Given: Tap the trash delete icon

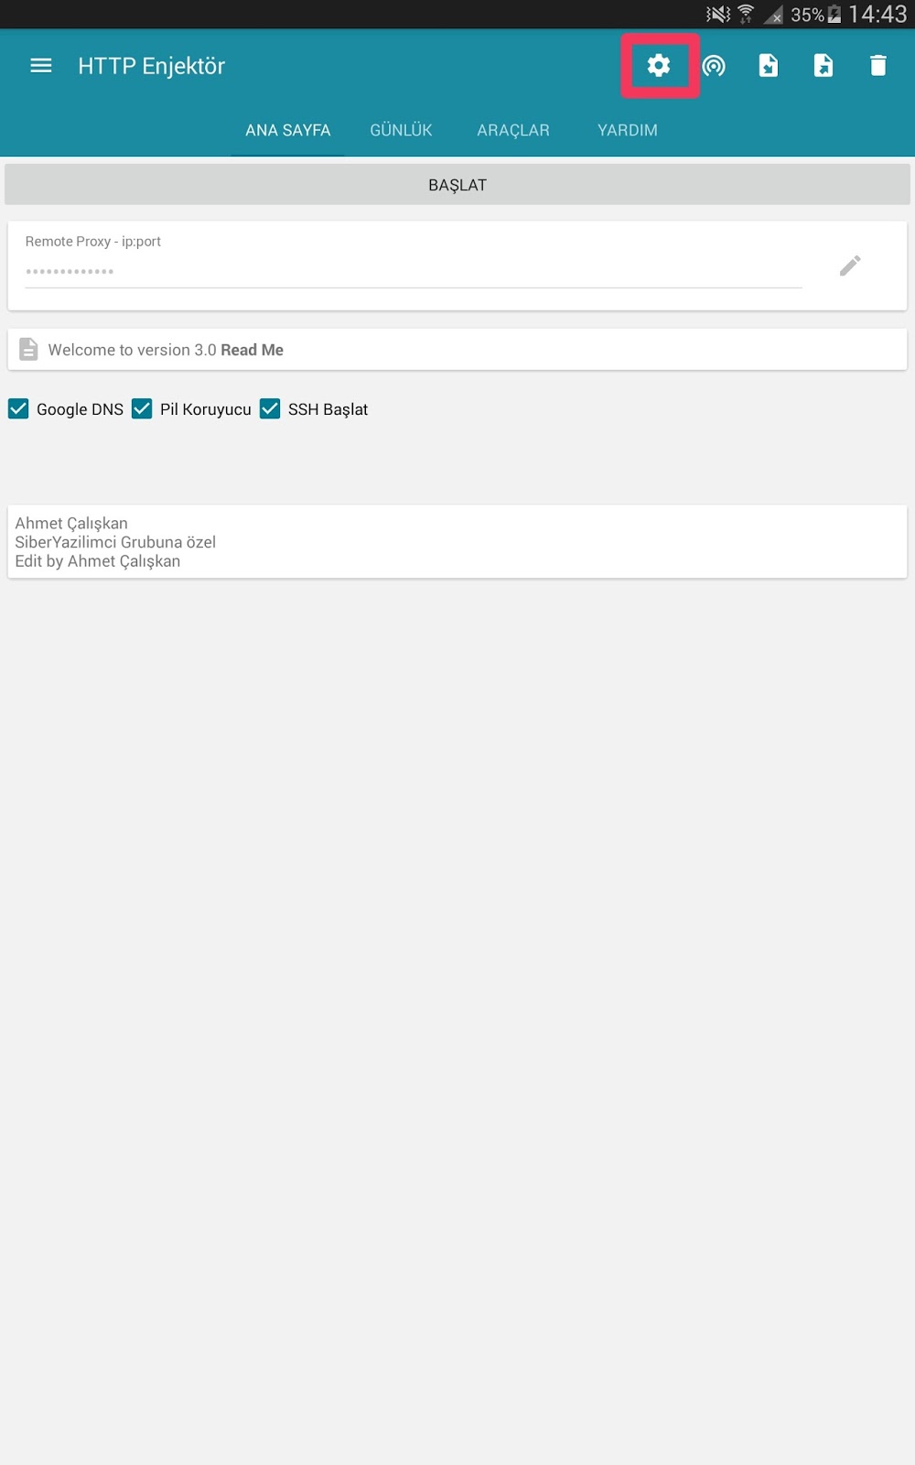Looking at the screenshot, I should tap(878, 65).
